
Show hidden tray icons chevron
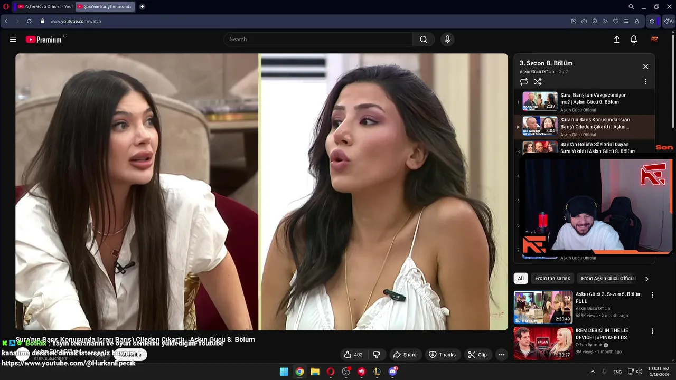tap(593, 372)
